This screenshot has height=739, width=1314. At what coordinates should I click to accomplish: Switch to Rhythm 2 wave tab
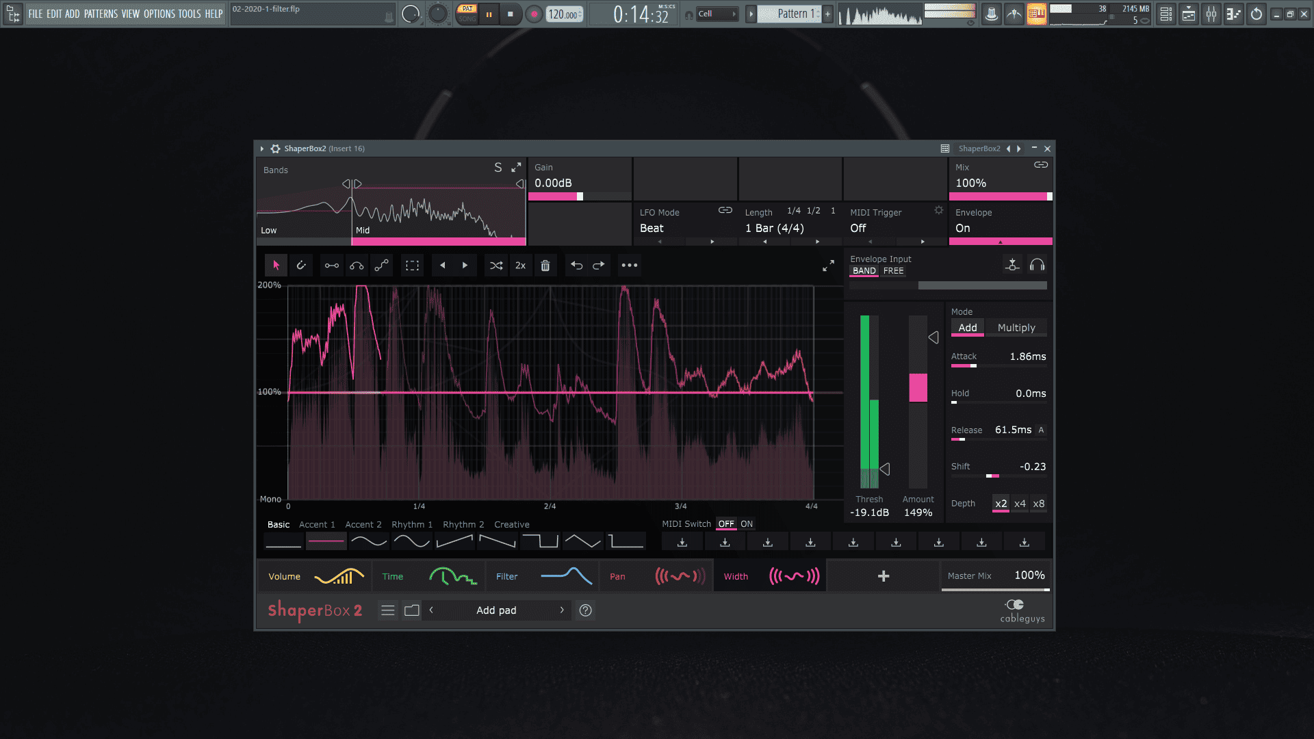[x=463, y=525]
